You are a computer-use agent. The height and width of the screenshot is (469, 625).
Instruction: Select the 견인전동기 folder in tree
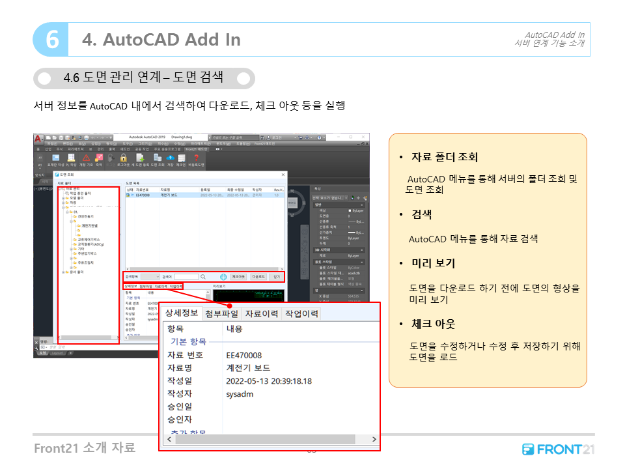[x=85, y=216]
